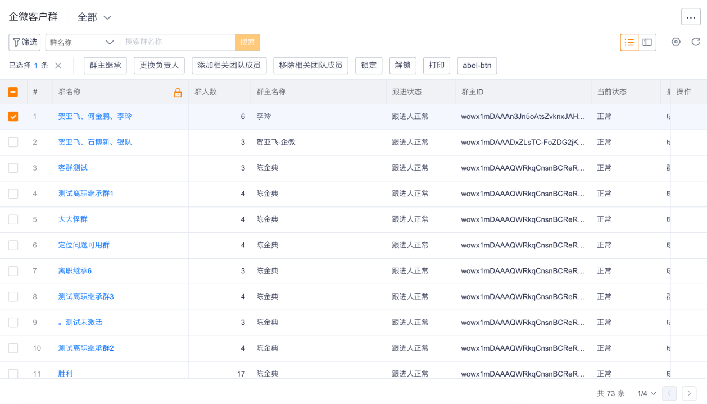
Task: Click the 解锁 unlock button
Action: point(402,65)
